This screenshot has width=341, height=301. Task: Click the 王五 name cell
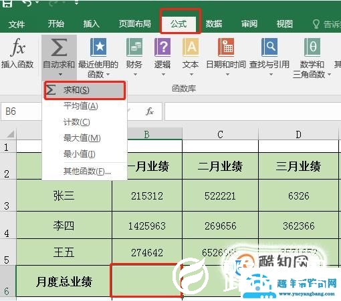(x=64, y=252)
